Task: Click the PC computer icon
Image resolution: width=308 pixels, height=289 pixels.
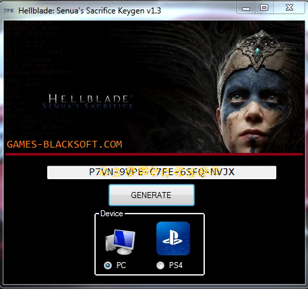Action: [121, 242]
